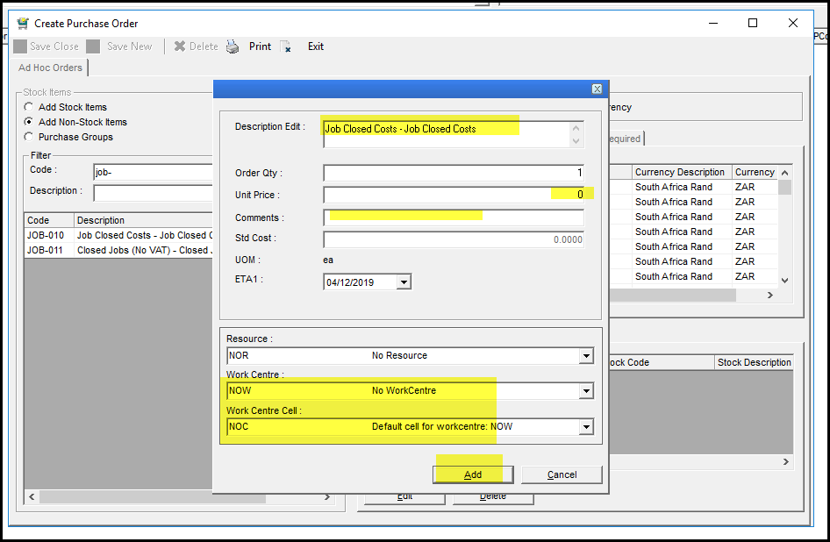Viewport: 830px width, 542px height.
Task: Click the Save New toolbar icon
Action: click(x=93, y=46)
